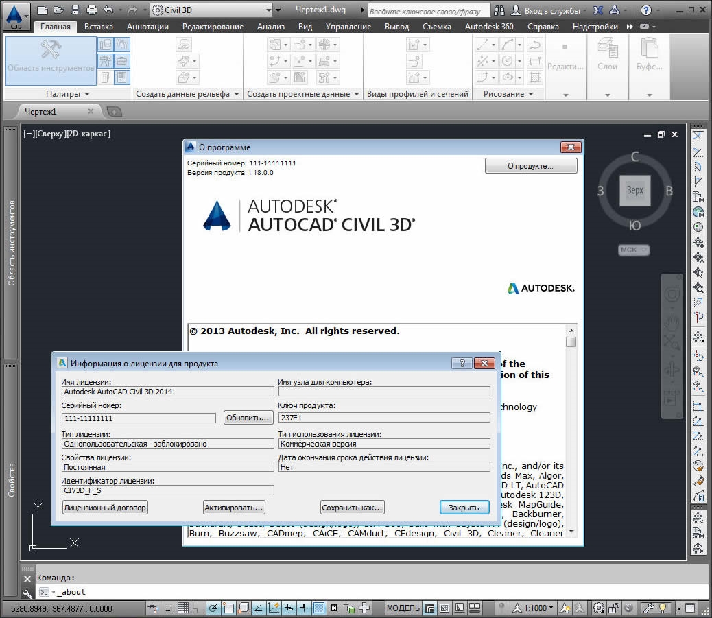
Task: Click the Область инструментов ribbon button
Action: pyautogui.click(x=51, y=60)
